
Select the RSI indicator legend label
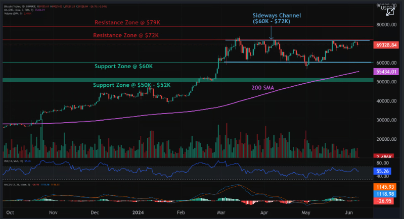(13, 160)
